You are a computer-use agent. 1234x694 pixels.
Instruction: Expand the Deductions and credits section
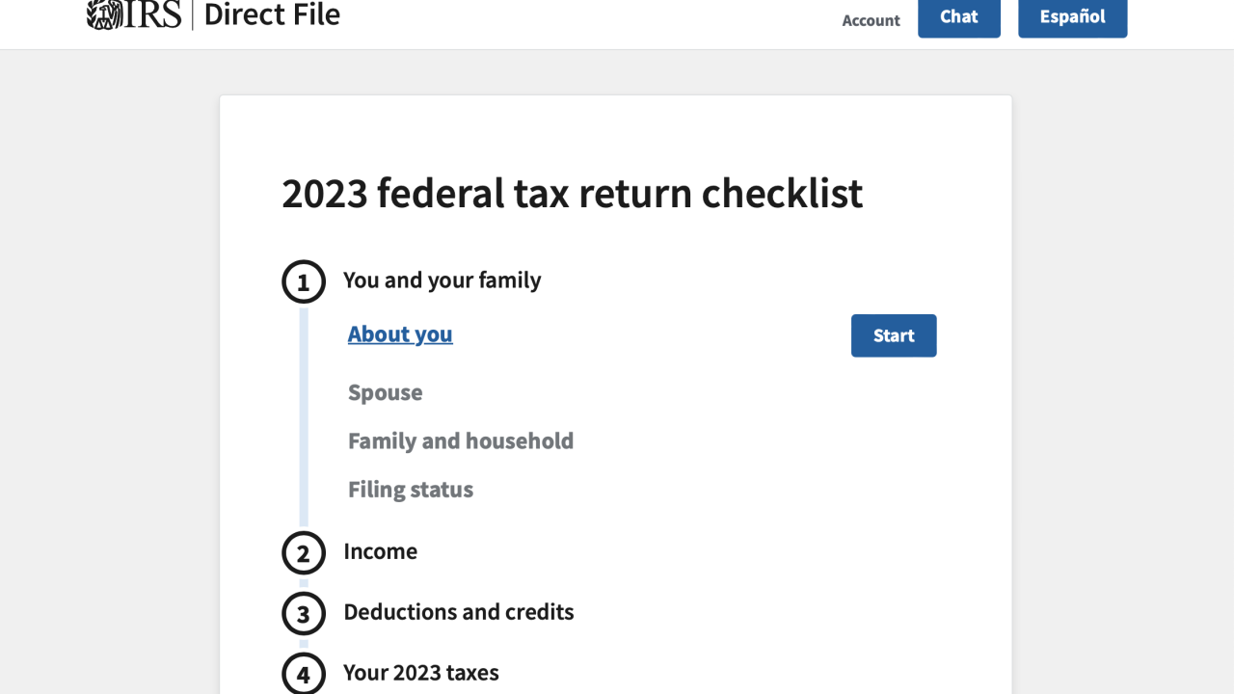click(458, 612)
